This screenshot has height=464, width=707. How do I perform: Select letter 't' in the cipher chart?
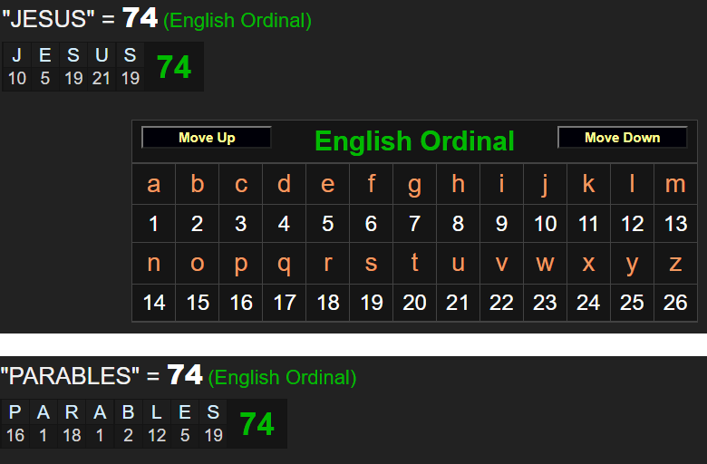point(414,263)
